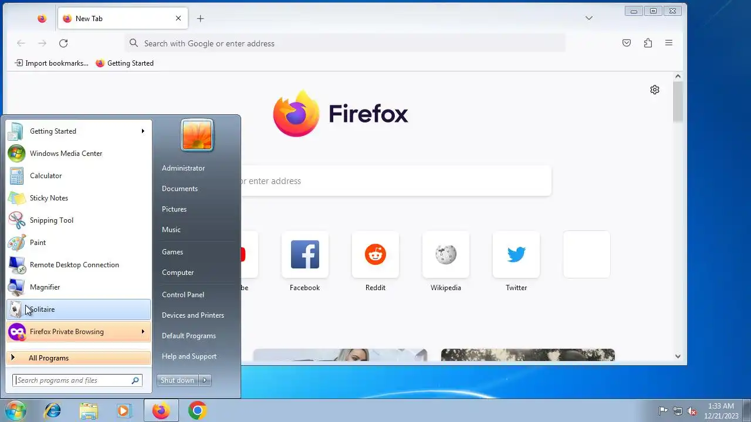Open Firefox application menu
The width and height of the screenshot is (751, 422).
click(x=669, y=43)
